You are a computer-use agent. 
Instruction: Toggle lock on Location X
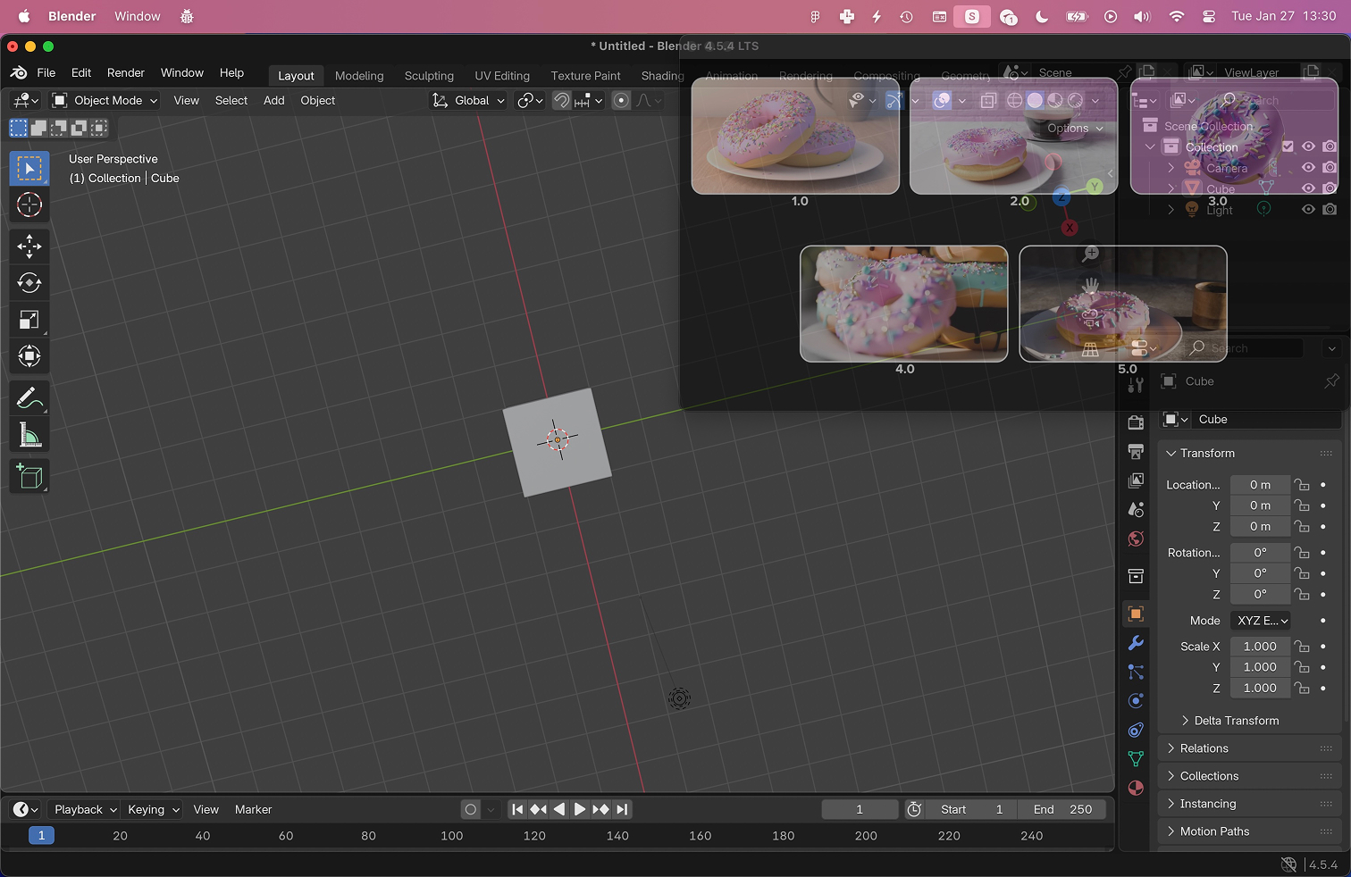[x=1302, y=485]
